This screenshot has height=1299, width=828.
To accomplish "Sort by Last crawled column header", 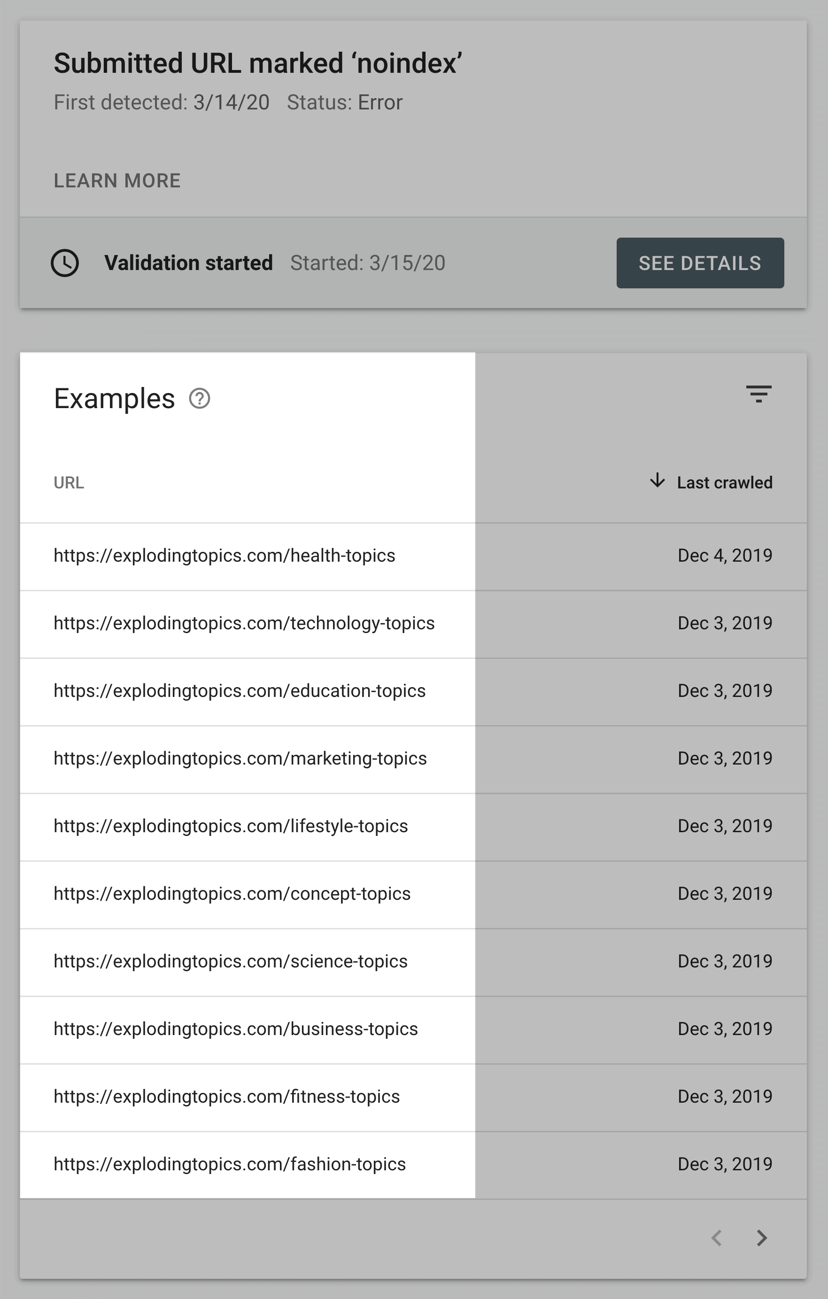I will (x=724, y=482).
